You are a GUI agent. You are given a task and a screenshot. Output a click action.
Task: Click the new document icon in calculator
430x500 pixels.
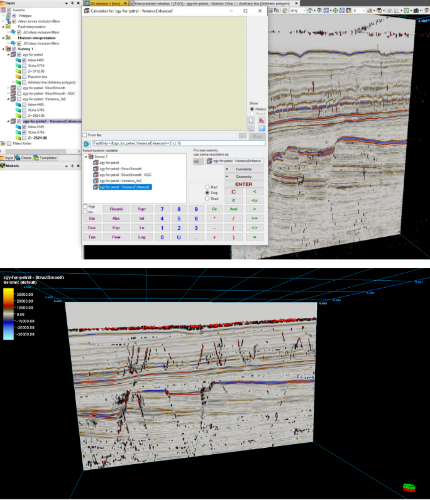click(x=251, y=120)
